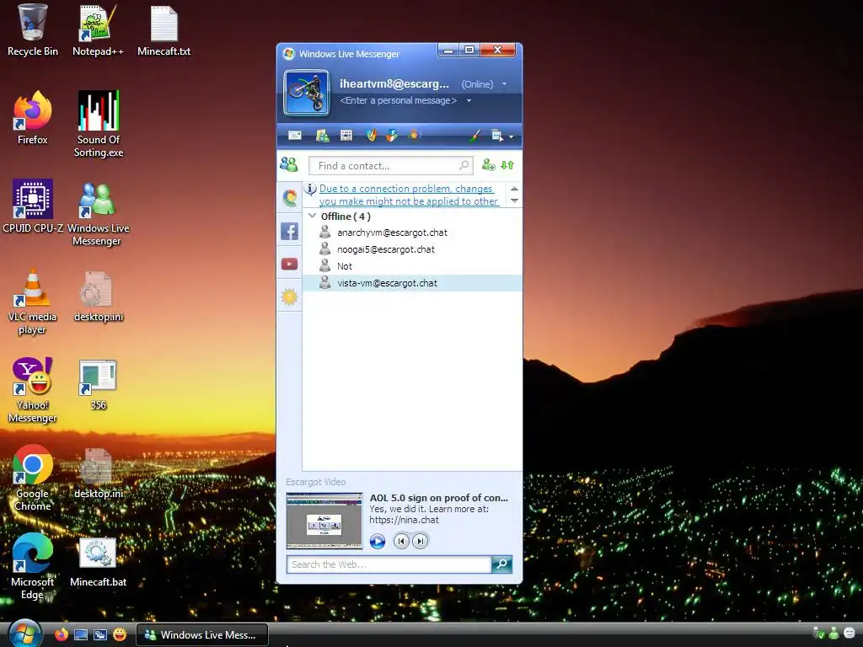Viewport: 863px width, 647px height.
Task: Click the second Messenger toolbar icon showing people
Action: (323, 136)
